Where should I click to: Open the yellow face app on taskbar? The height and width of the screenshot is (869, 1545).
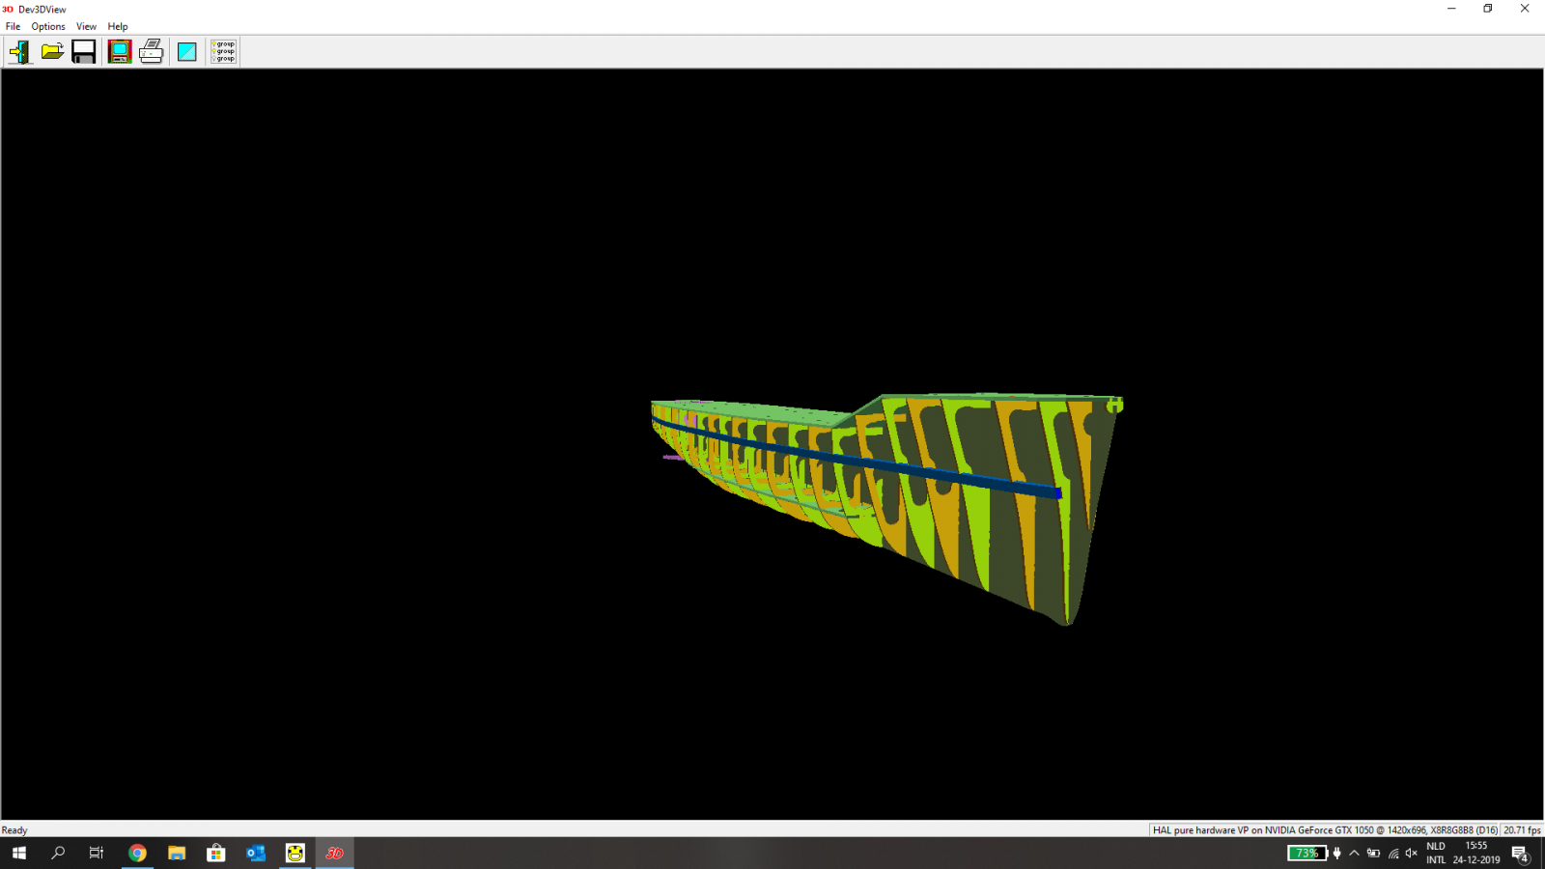click(295, 853)
